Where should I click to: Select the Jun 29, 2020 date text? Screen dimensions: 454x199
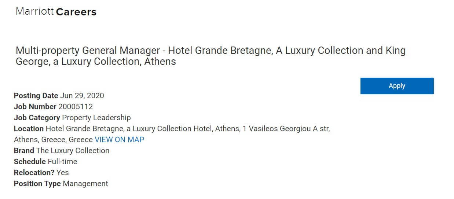(82, 96)
